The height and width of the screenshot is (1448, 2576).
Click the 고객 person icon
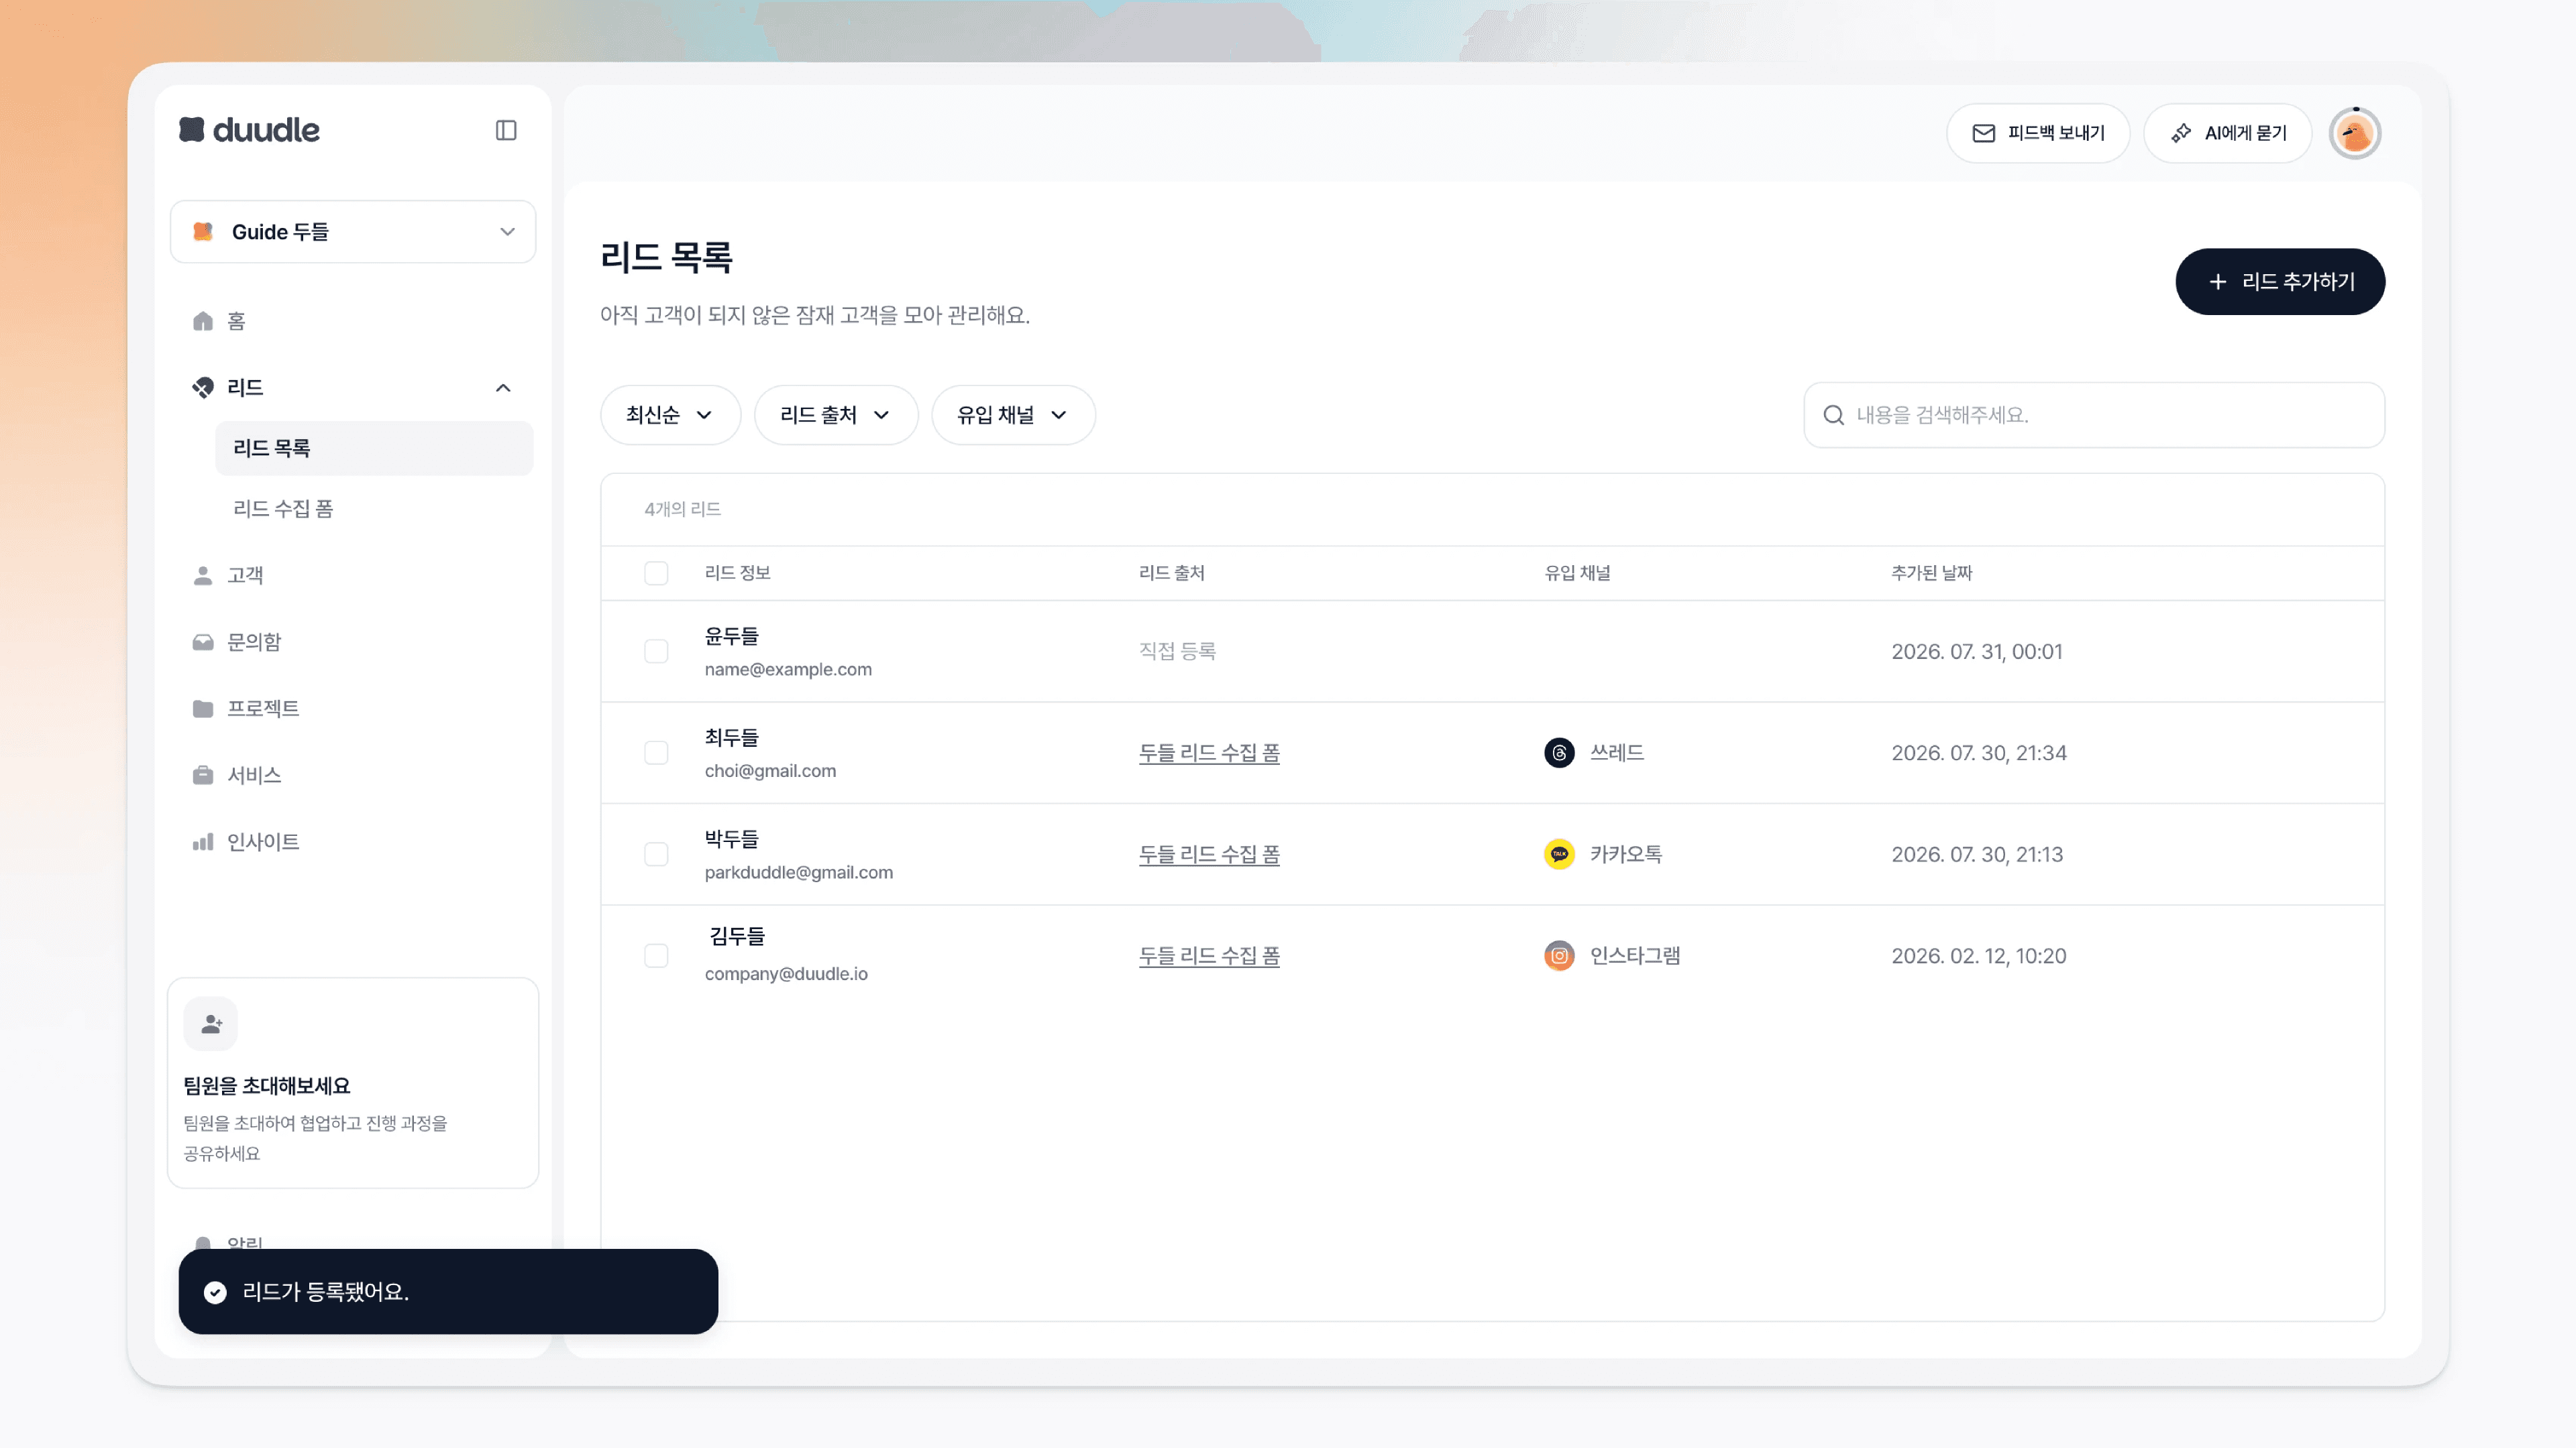tap(203, 576)
